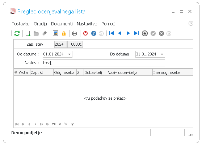Screen dimensions: 202x145
Task: Grid navigator: go to first row
Action: [x=17, y=124]
